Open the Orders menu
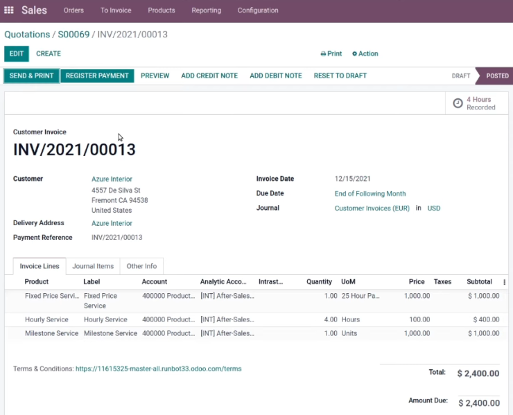Screen dimensions: 513x415 pos(73,10)
